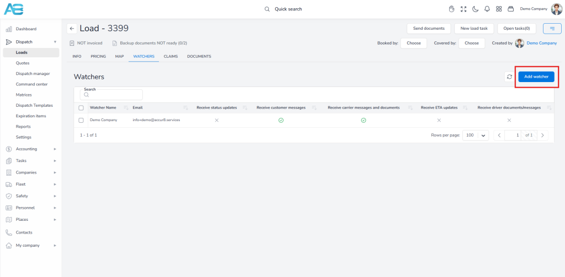Click the Personnel ID card icon
This screenshot has width=565, height=277.
point(9,208)
